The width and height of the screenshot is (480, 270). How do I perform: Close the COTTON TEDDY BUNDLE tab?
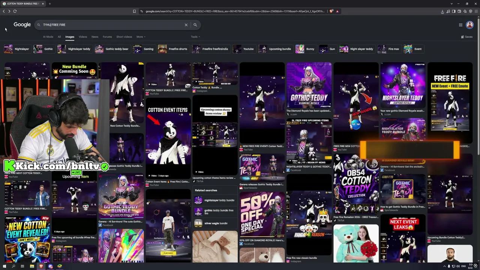click(43, 4)
